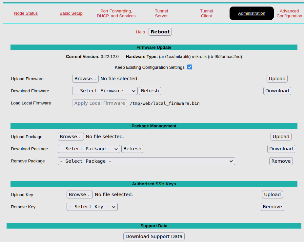The width and height of the screenshot is (304, 242).
Task: Navigate to Advanced Configuration
Action: [289, 13]
